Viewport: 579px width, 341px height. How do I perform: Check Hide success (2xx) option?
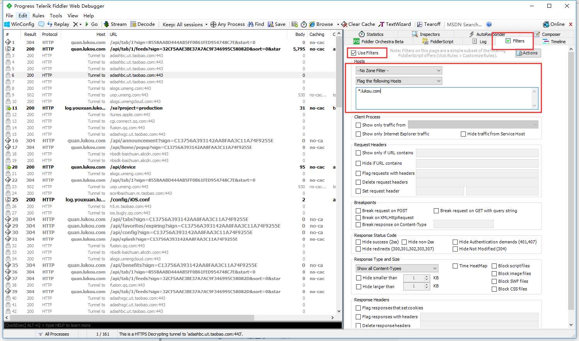coord(358,242)
